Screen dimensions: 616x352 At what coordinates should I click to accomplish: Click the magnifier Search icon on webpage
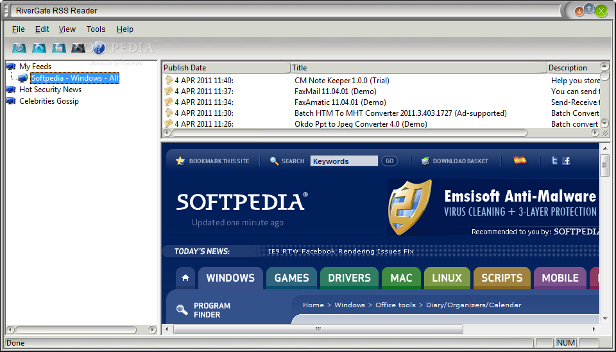(274, 161)
